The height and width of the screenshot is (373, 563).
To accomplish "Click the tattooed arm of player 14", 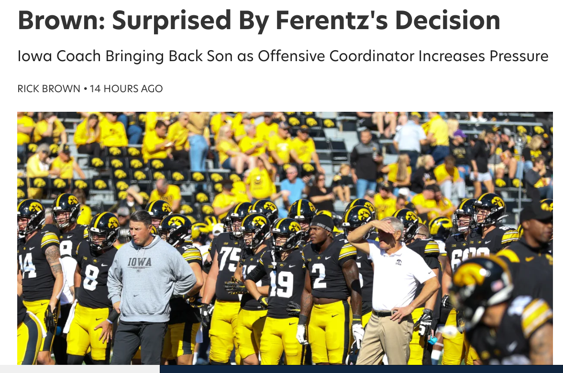I will tap(54, 260).
